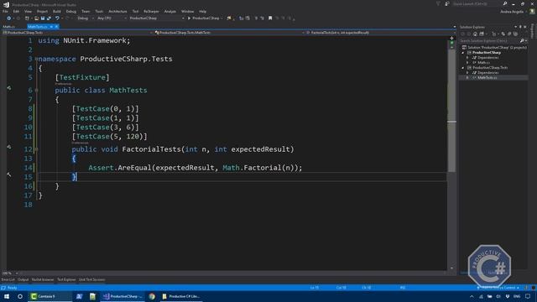The height and width of the screenshot is (302, 537).
Task: Open the Help menu
Action: point(203,11)
